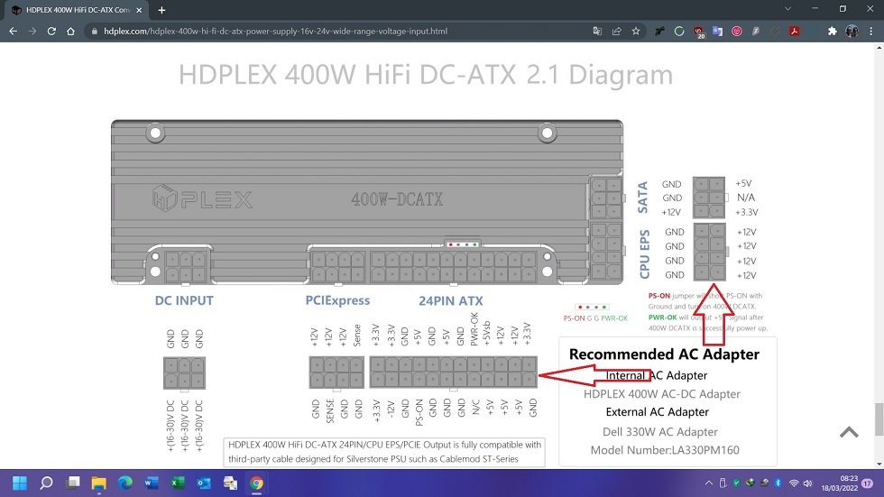Click the External AC Adapter text
Viewport: 884px width, 497px height.
658,412
